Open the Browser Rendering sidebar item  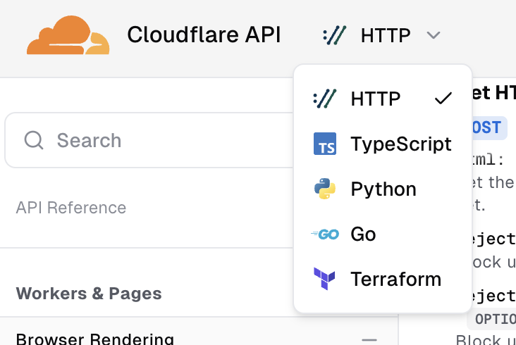95,339
